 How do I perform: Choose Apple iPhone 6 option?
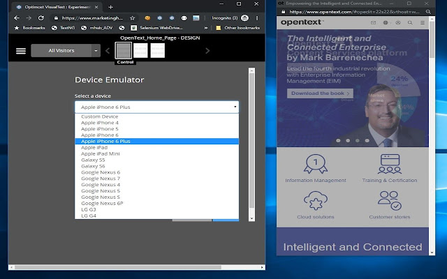(156, 135)
